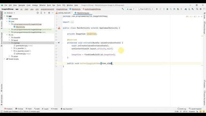
Task: Open the app run configuration dropdown
Action: (x=130, y=9)
